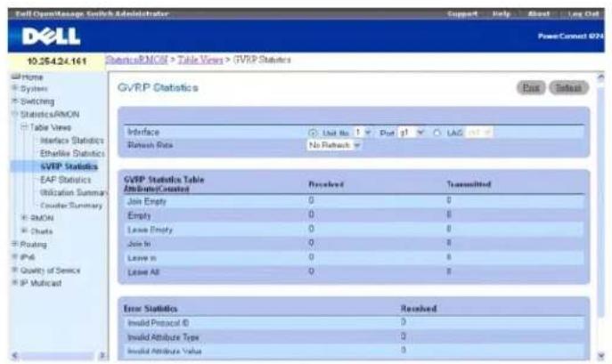Image resolution: width=612 pixels, height=364 pixels.
Task: Click the Refresh Rate field label
Action: tap(151, 145)
